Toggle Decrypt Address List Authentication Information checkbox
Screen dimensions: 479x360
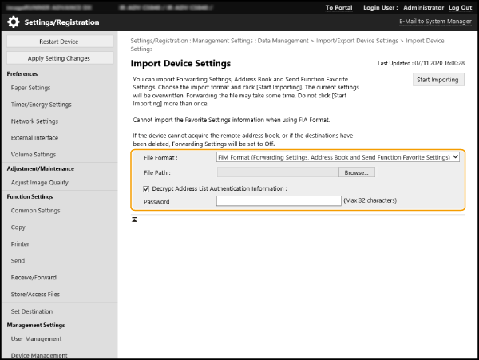pyautogui.click(x=145, y=188)
